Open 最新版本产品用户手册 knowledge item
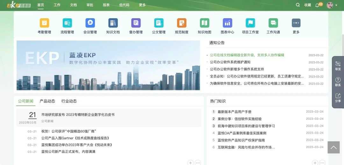Viewport: 344px width, 165px height. click(234, 112)
